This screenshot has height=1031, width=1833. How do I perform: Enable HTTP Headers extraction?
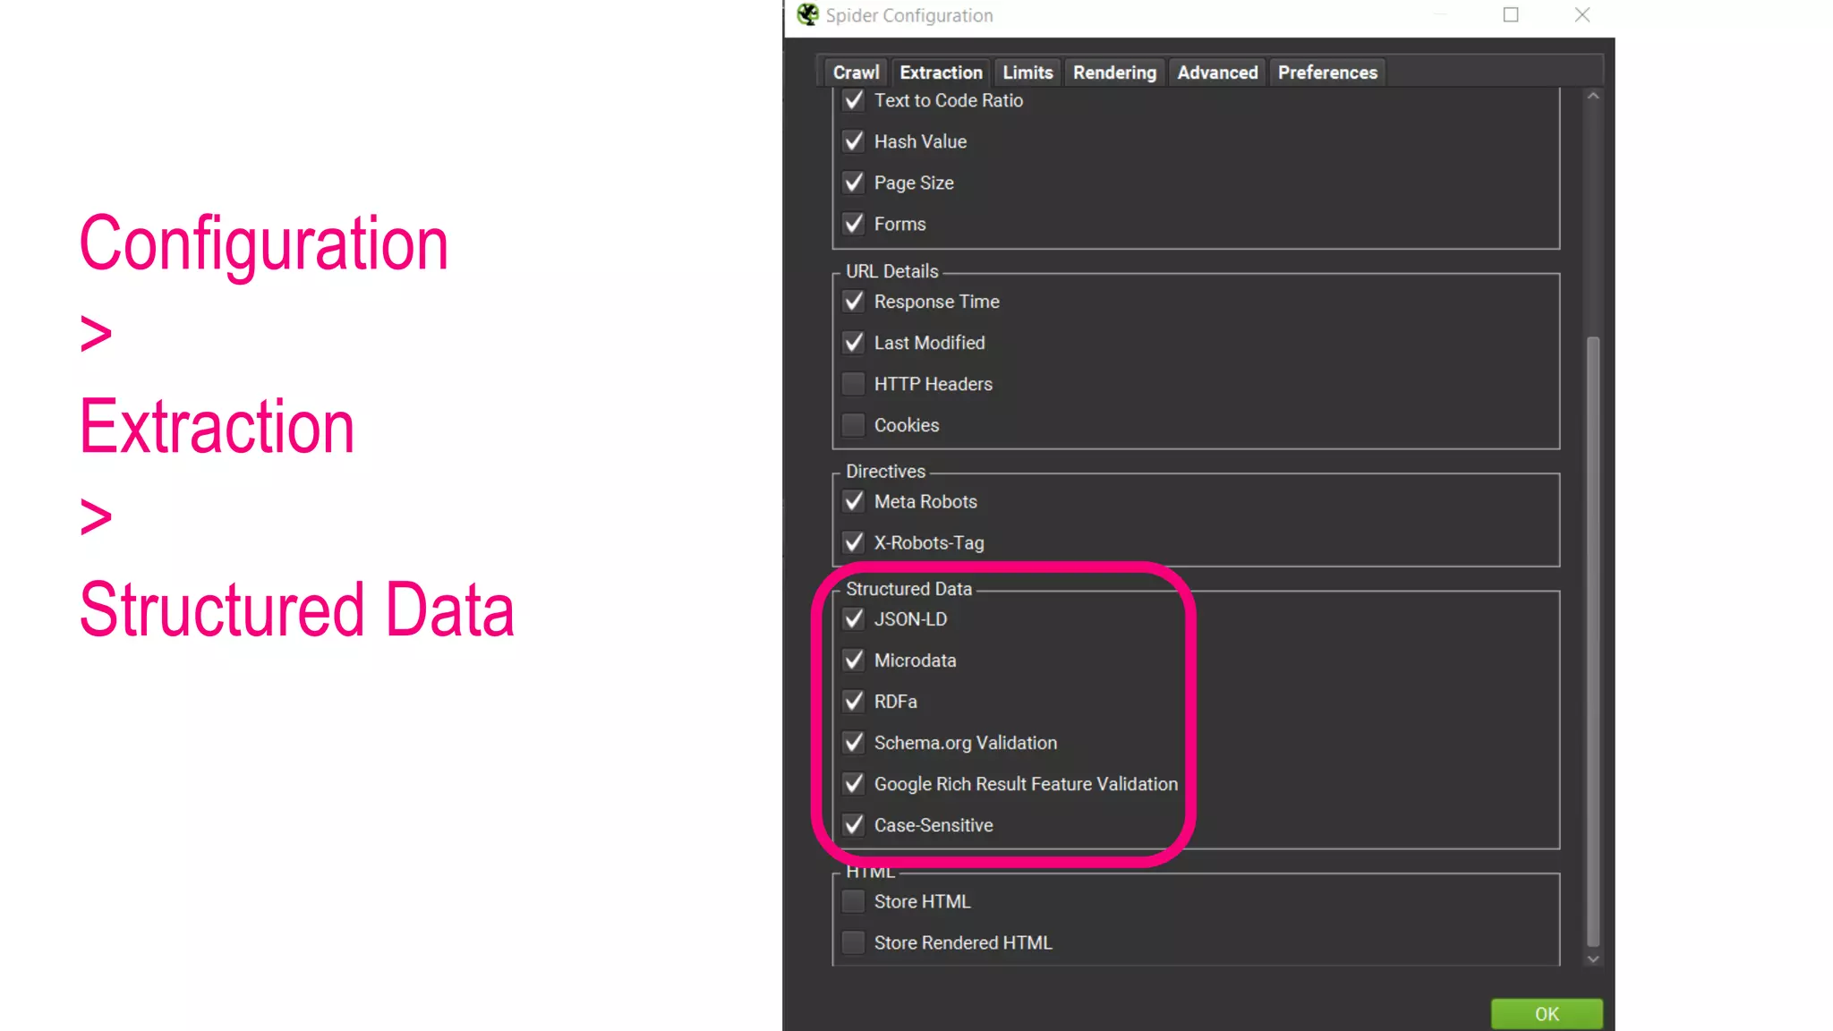(854, 384)
